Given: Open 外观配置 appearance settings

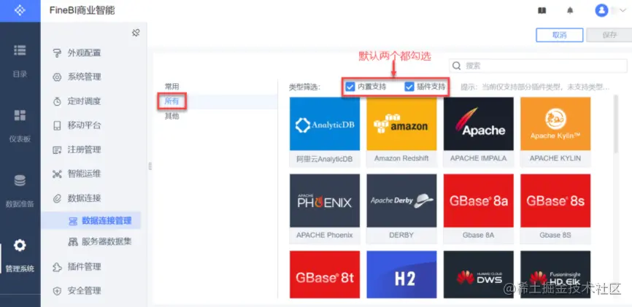Looking at the screenshot, I should pyautogui.click(x=84, y=53).
